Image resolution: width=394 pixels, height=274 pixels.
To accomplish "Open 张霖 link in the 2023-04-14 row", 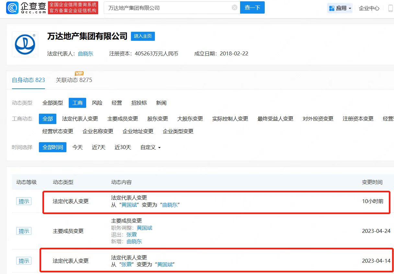I will pos(127,265).
